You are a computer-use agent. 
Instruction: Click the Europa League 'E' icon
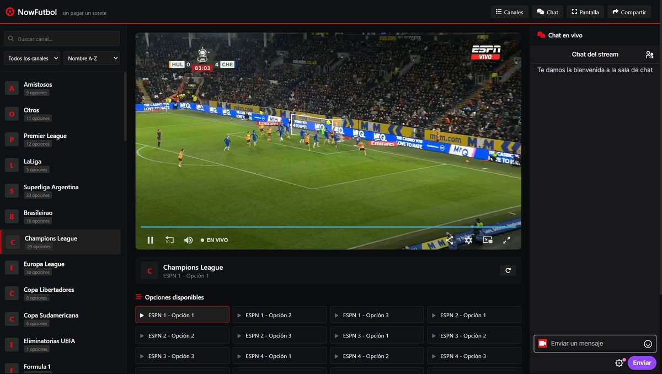click(12, 268)
